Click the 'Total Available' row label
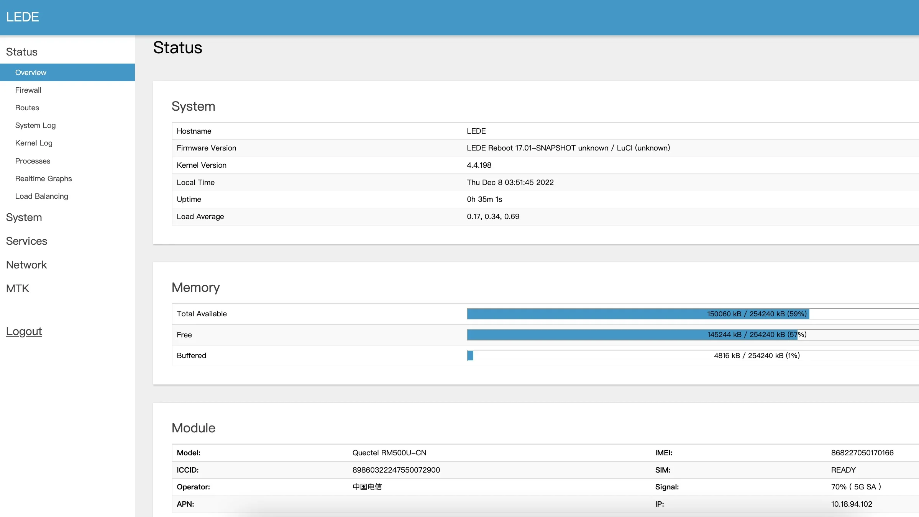919x517 pixels. pos(202,314)
